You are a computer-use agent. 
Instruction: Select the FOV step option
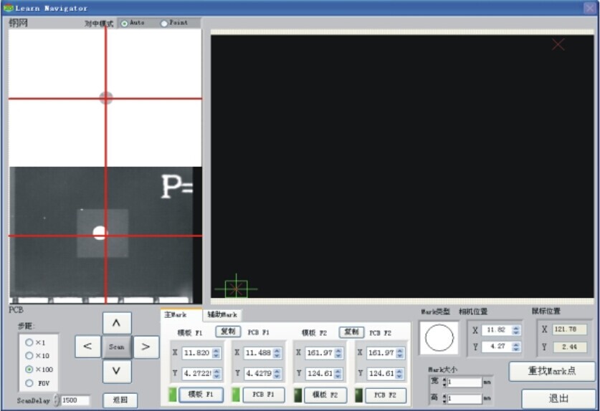tap(29, 383)
